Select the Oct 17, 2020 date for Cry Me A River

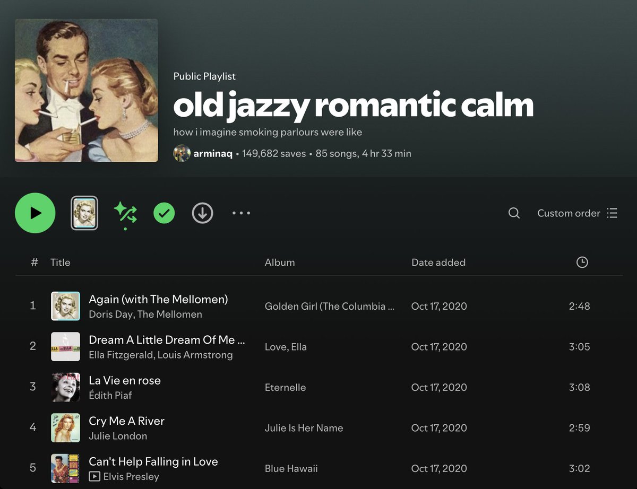[x=439, y=428]
